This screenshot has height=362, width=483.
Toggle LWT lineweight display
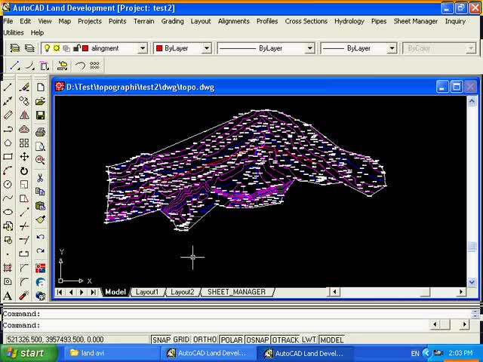(309, 339)
